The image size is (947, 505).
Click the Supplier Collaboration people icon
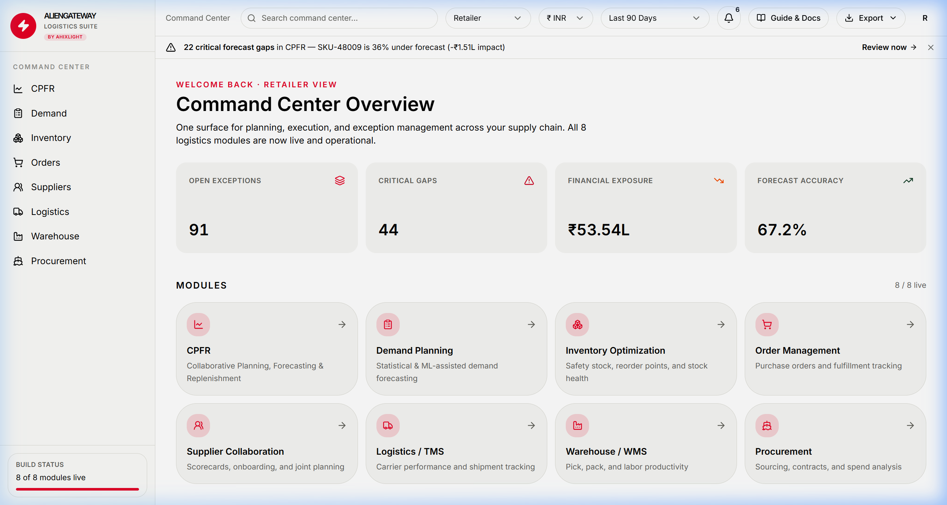199,426
